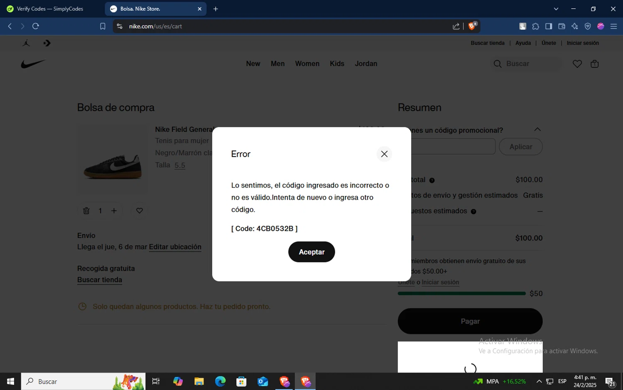Click the Aceptar button in the error dialog
623x390 pixels.
pyautogui.click(x=311, y=252)
